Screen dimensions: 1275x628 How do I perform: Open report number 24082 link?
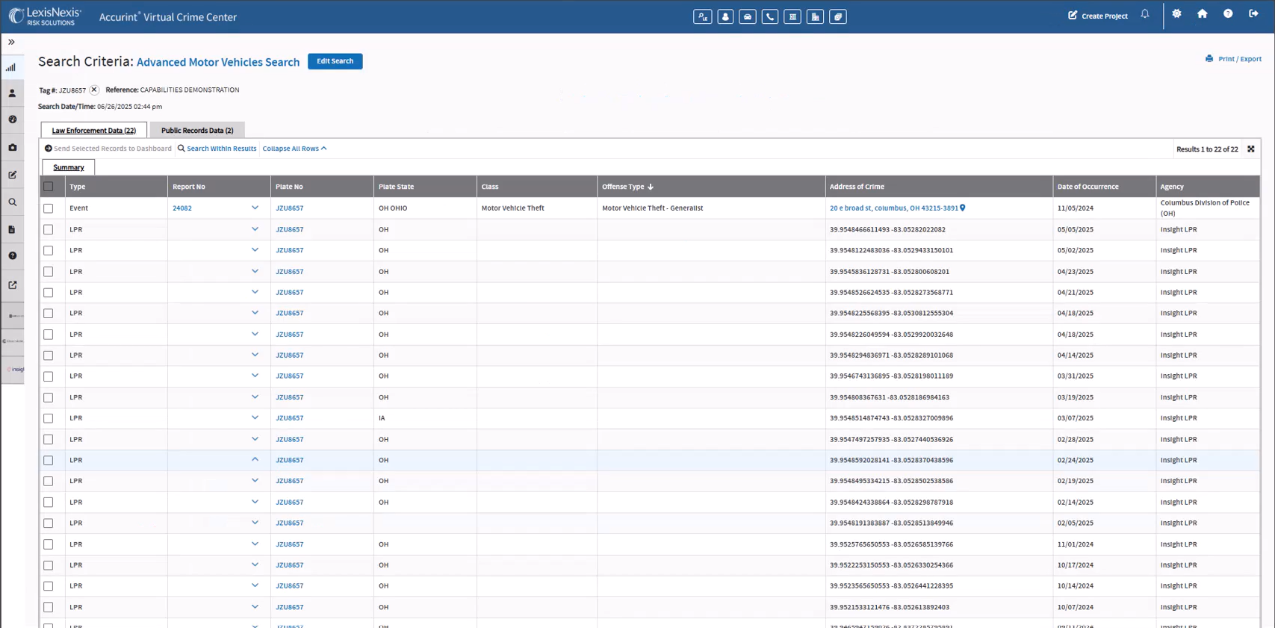(182, 208)
